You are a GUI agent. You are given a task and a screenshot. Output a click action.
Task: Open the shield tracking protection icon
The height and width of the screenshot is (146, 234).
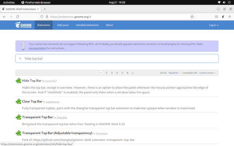(x=42, y=17)
